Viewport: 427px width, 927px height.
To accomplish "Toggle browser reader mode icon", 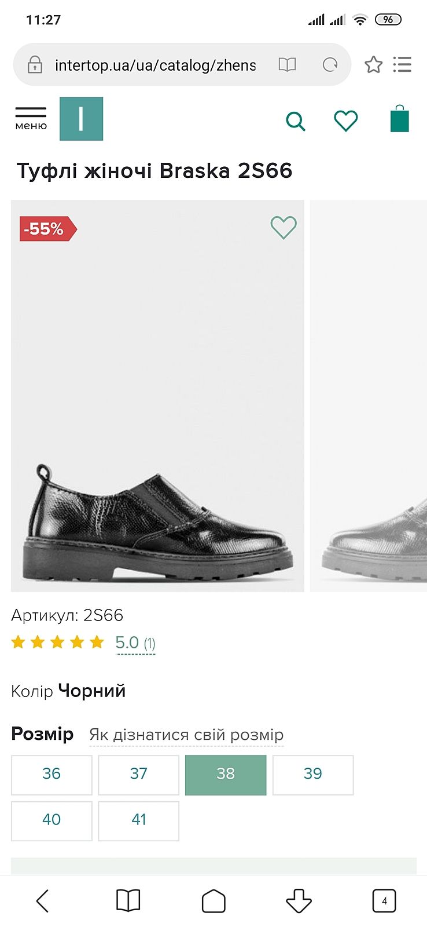I will tap(287, 64).
